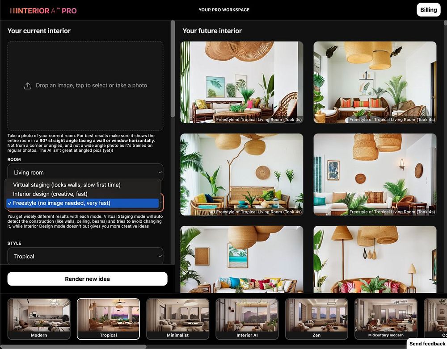This screenshot has height=349, width=447.
Task: Click Render new idea button
Action: point(87,279)
